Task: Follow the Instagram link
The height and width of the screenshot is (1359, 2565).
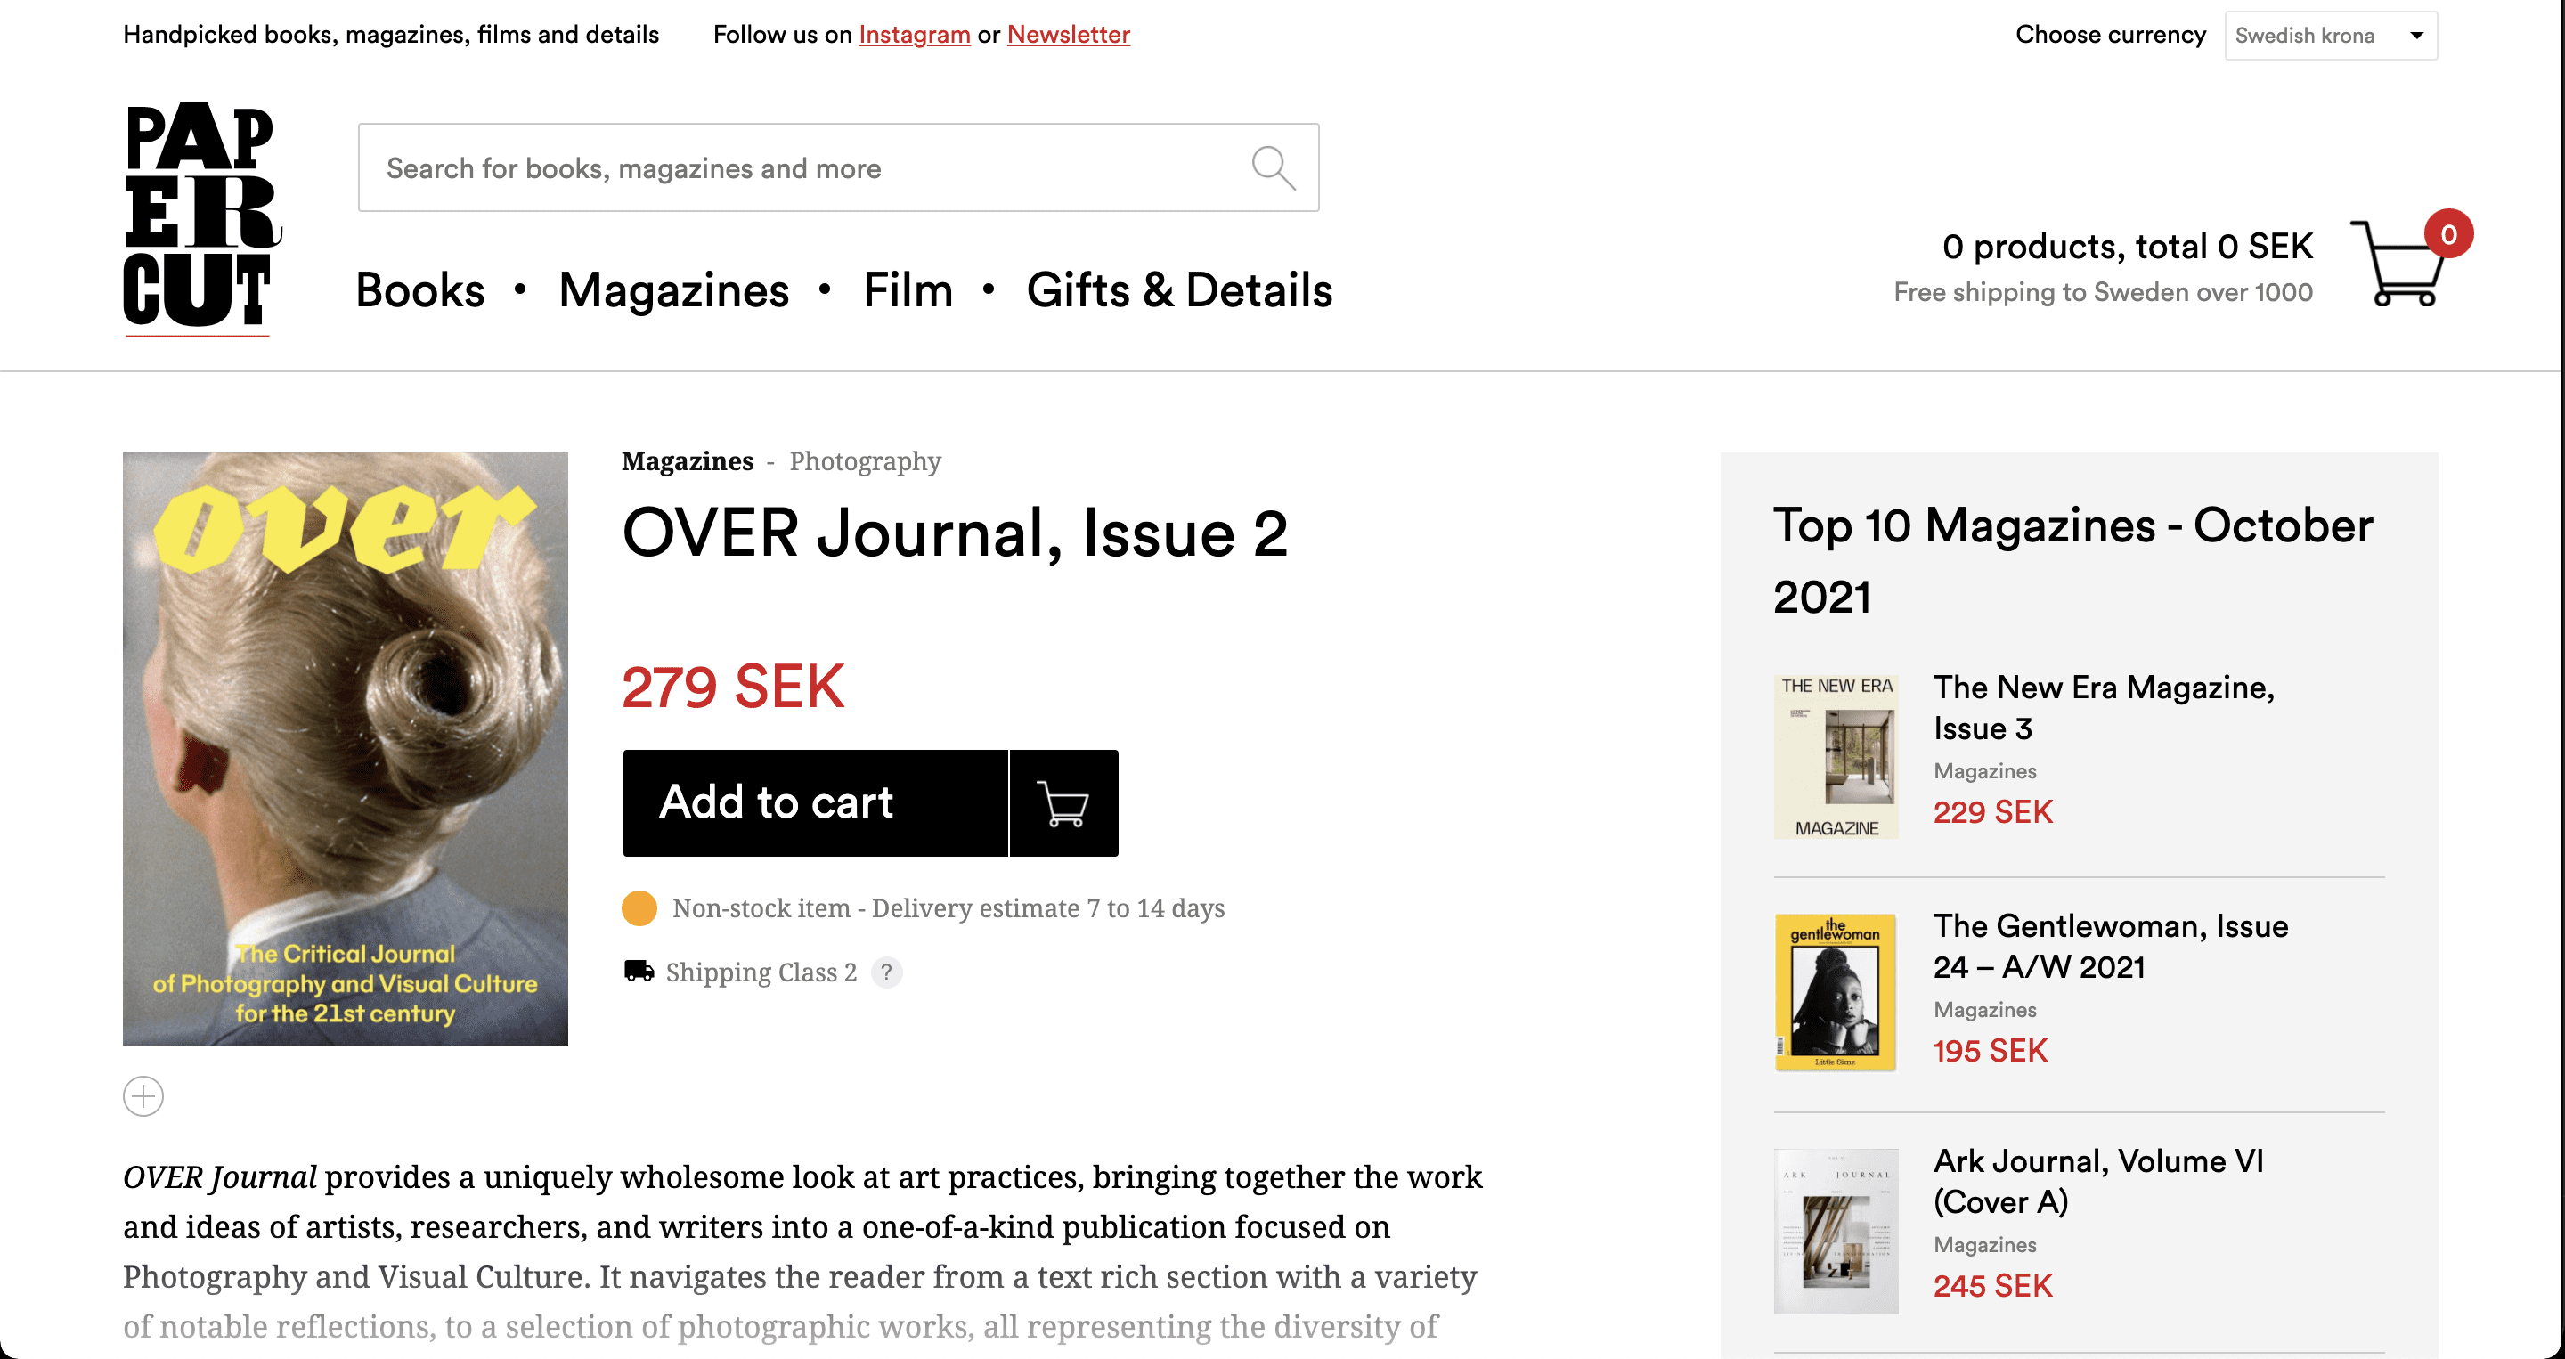Action: [914, 35]
